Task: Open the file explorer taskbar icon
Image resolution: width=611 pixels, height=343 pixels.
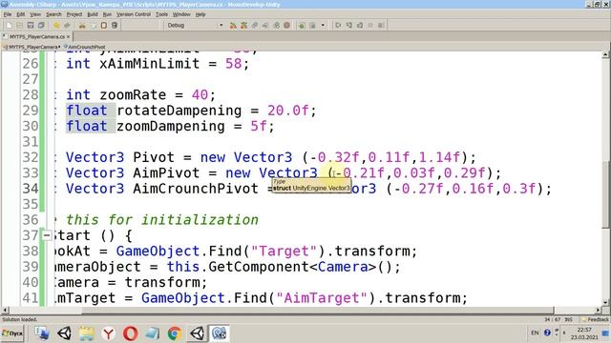Action: 87,333
